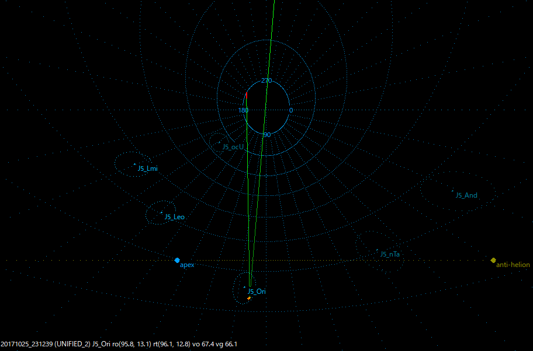
Task: Click the red meteor trail segment
Action: (247, 95)
